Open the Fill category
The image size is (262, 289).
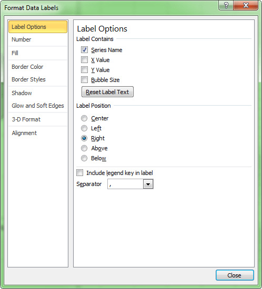point(38,53)
